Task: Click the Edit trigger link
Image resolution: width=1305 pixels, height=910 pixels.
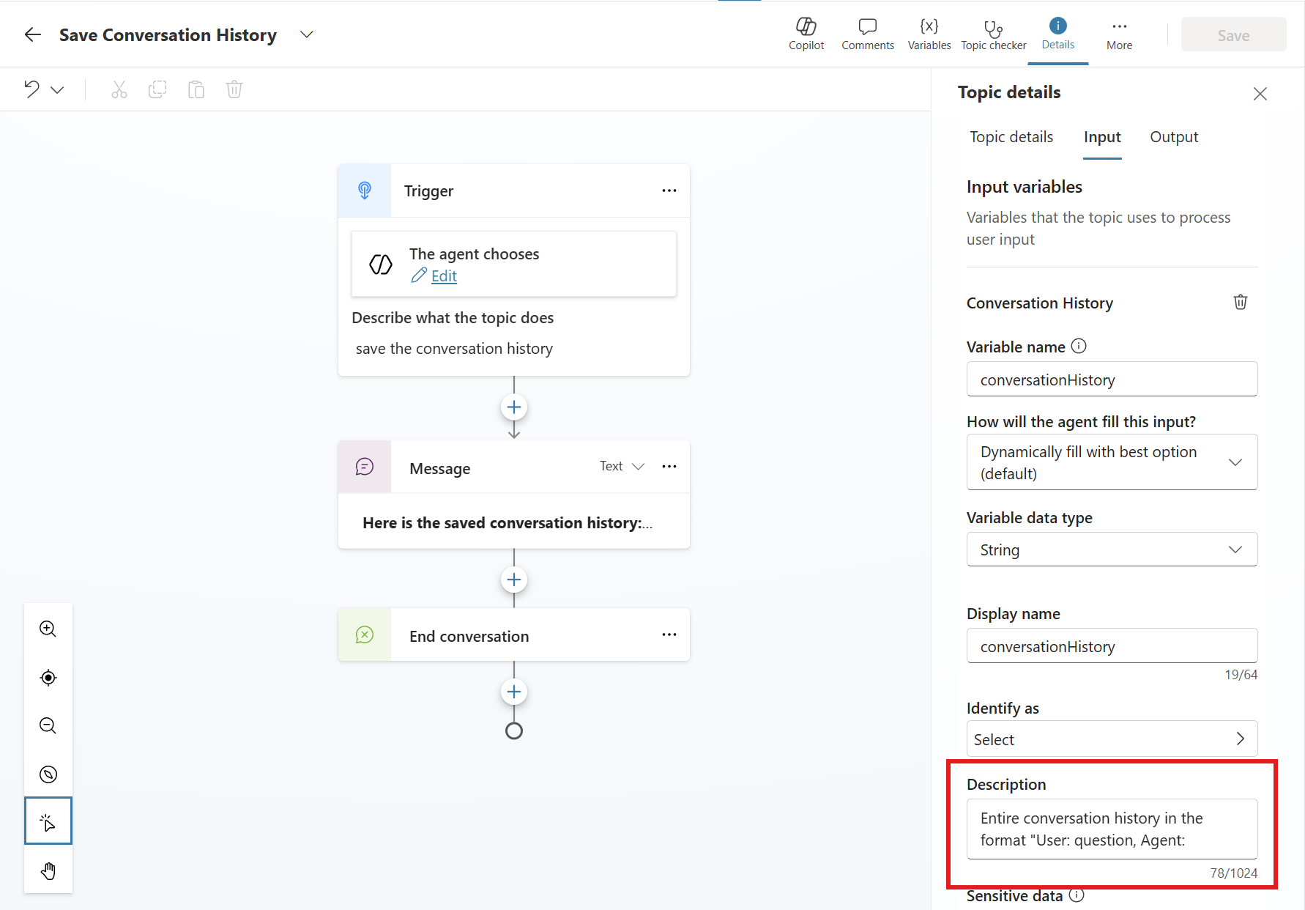Action: tap(444, 276)
